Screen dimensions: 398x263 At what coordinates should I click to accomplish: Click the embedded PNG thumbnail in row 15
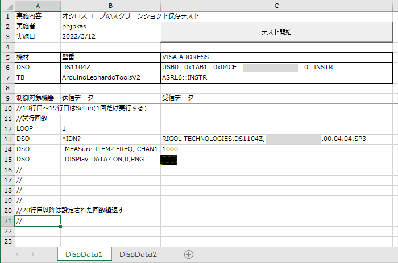169,160
